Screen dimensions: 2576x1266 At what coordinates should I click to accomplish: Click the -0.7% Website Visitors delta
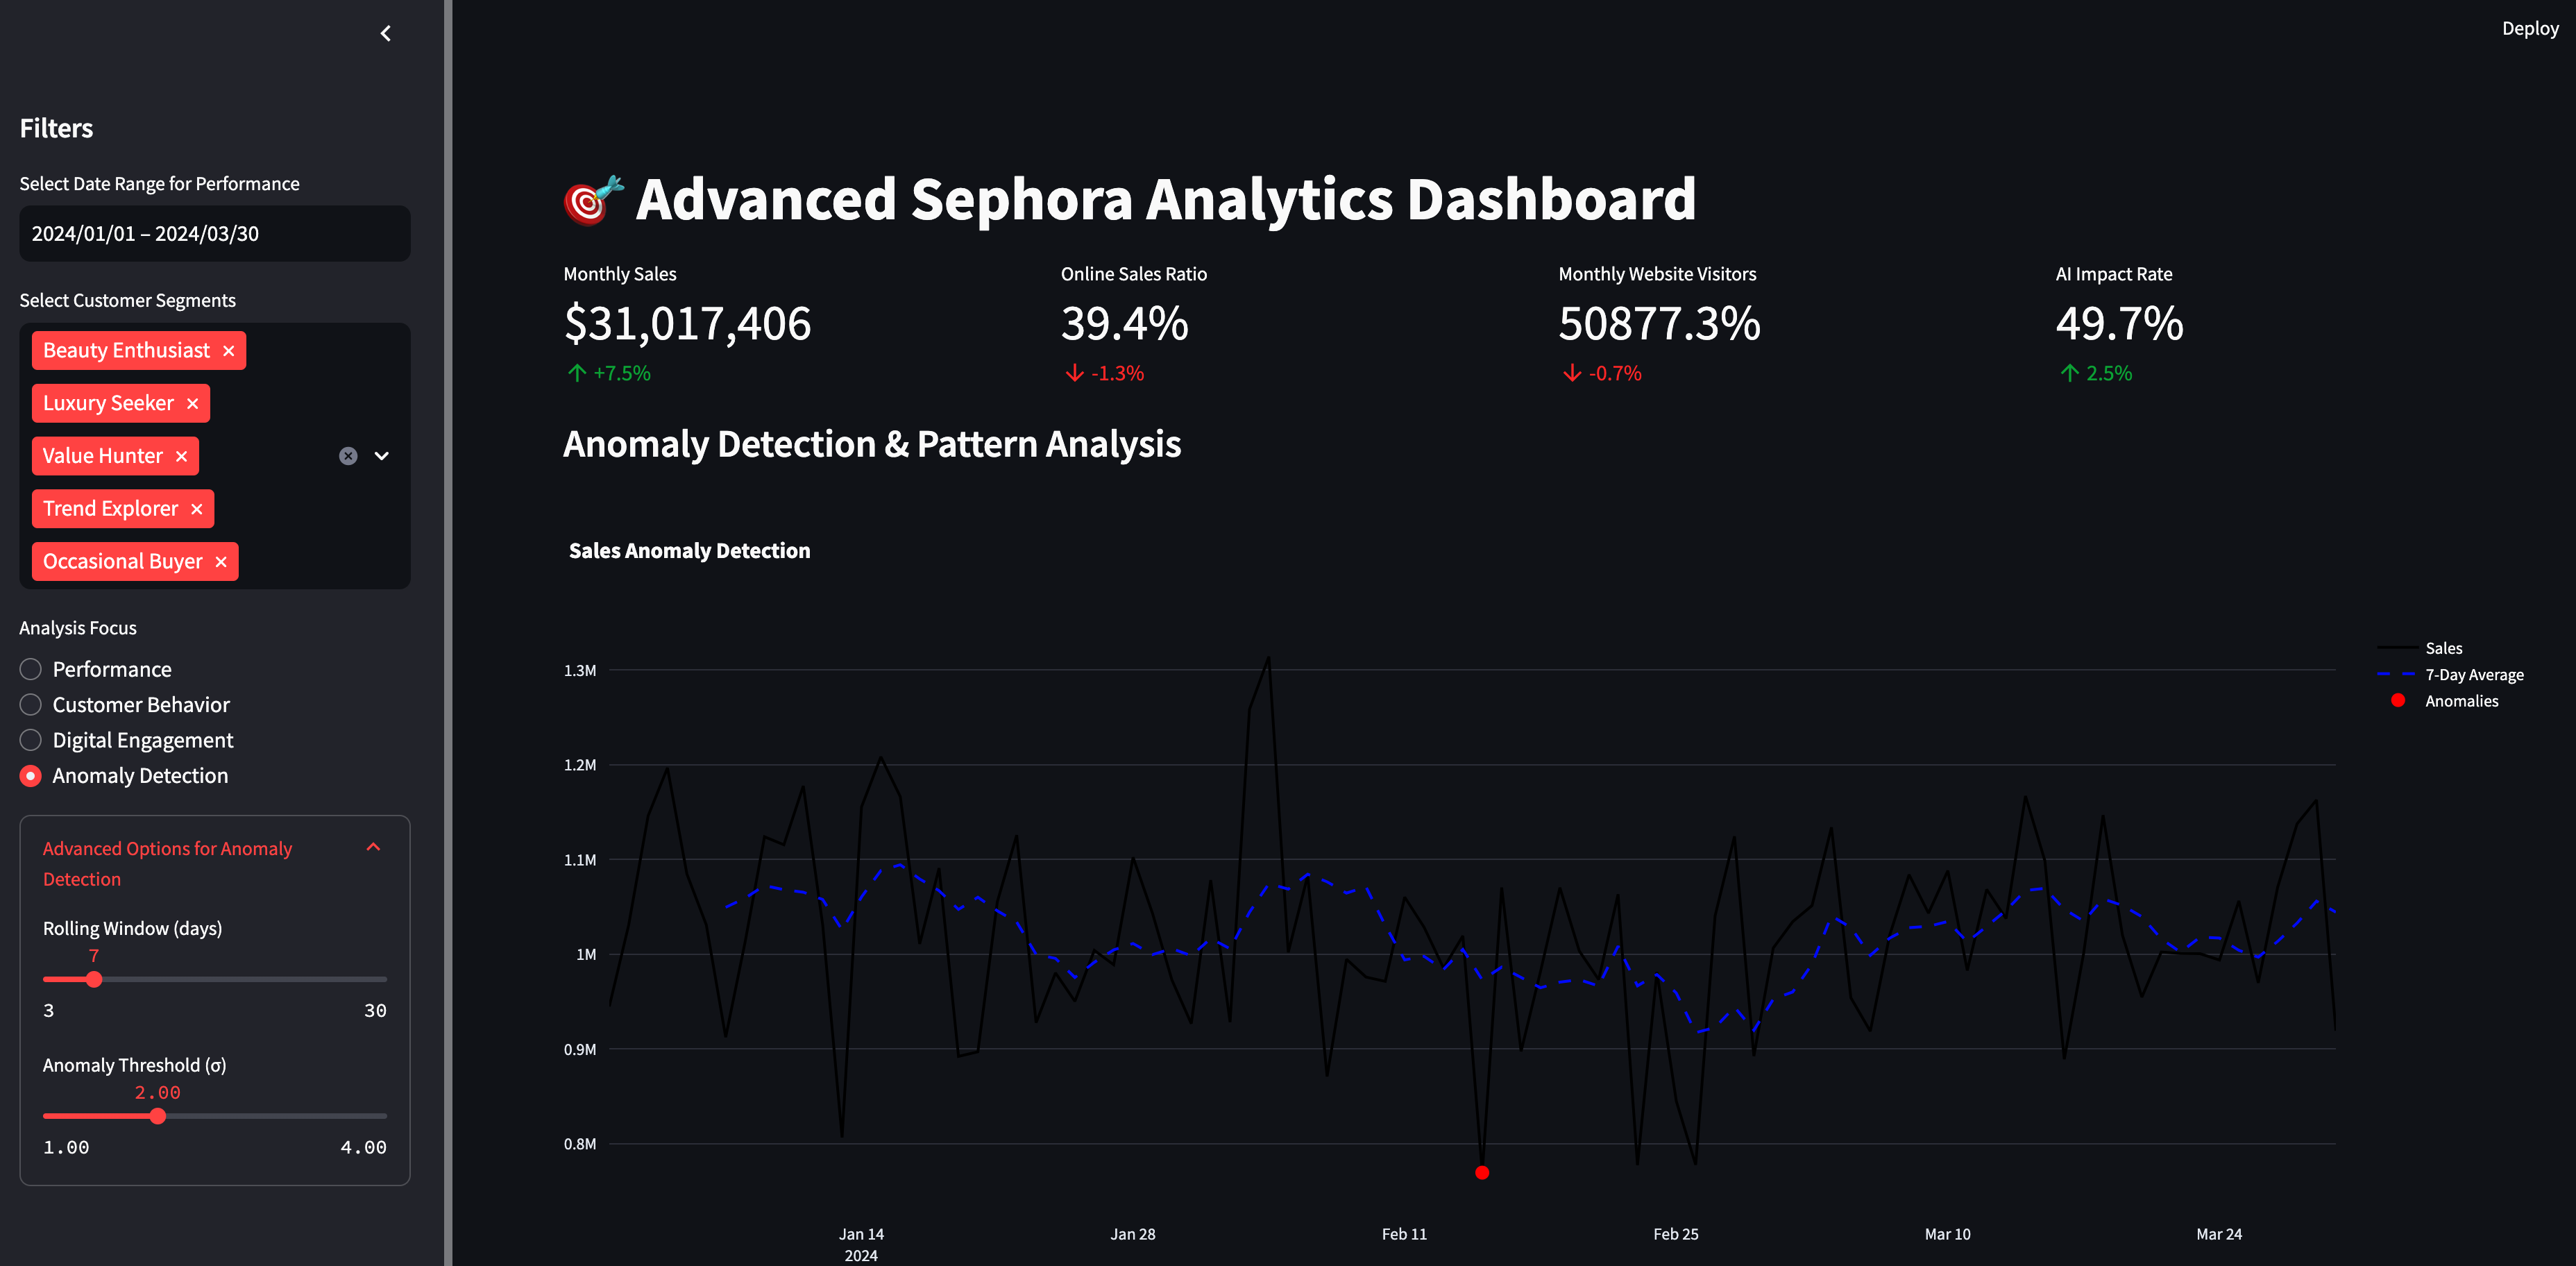pyautogui.click(x=1601, y=374)
